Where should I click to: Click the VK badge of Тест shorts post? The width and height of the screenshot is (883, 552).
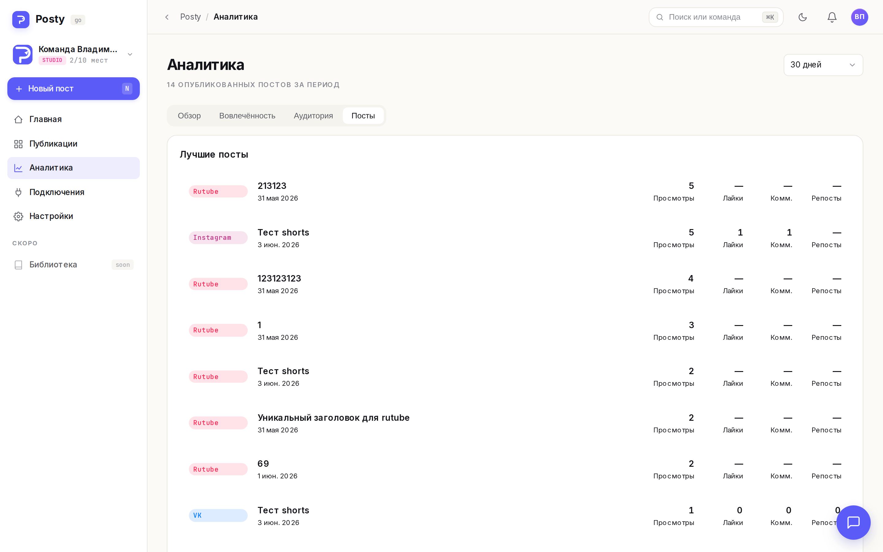218,516
